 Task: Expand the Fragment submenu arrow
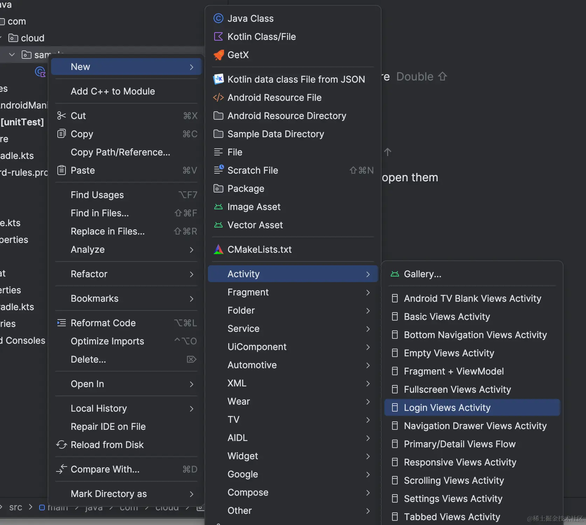click(x=368, y=292)
